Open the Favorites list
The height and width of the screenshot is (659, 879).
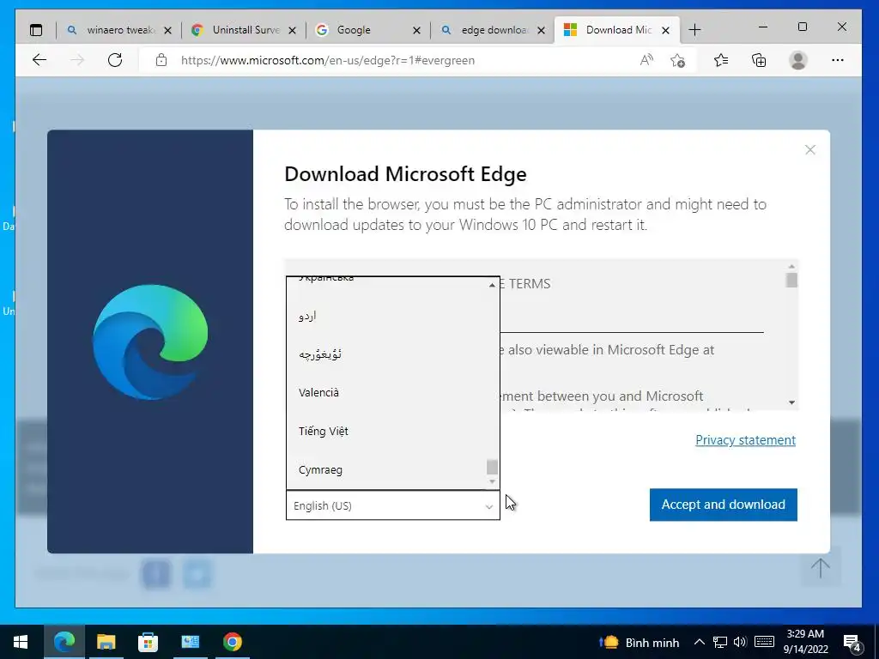pyautogui.click(x=721, y=60)
